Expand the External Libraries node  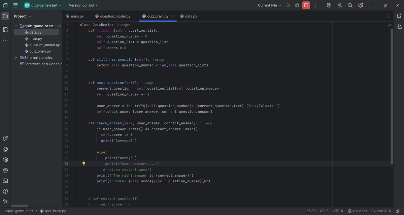[x=16, y=57]
